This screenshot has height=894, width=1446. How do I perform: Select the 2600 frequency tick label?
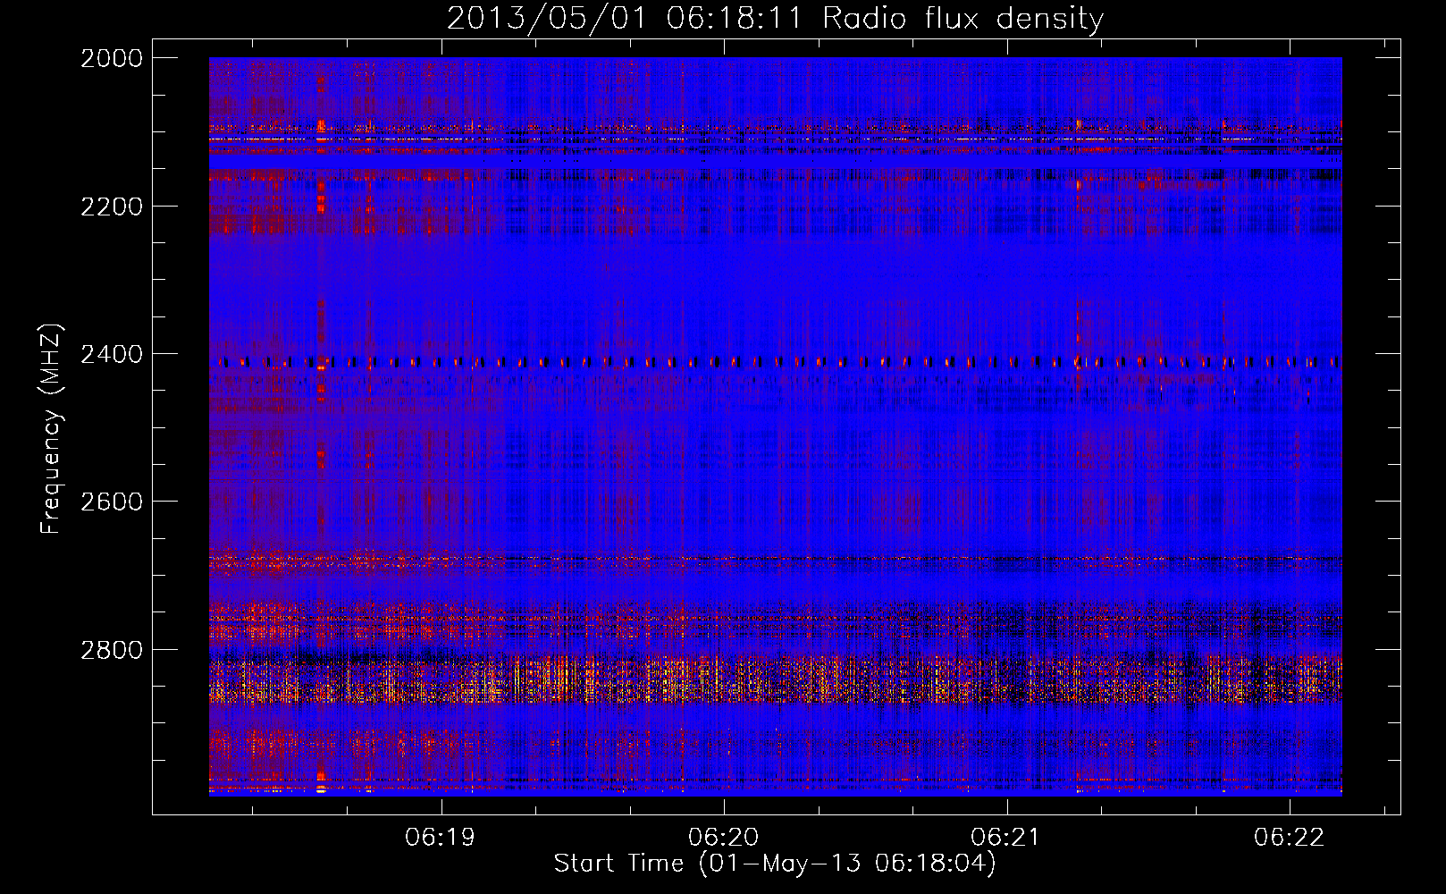[x=112, y=502]
